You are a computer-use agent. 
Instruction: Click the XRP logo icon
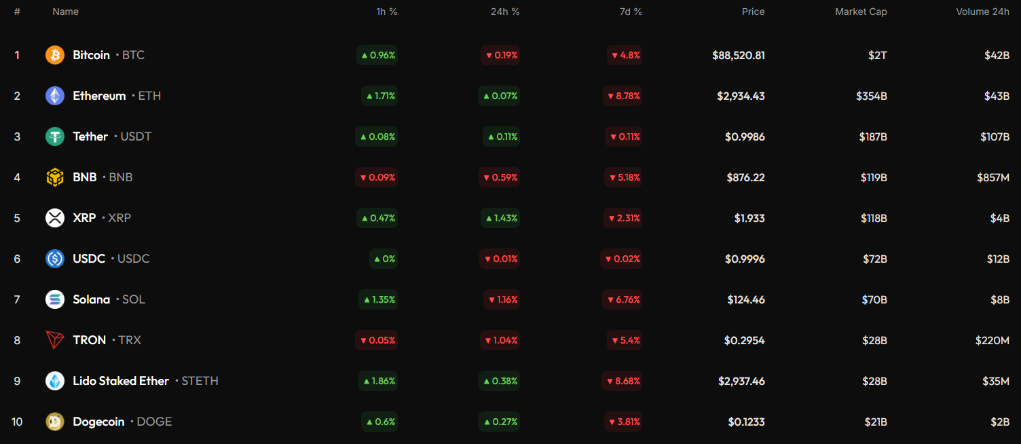[x=55, y=218]
